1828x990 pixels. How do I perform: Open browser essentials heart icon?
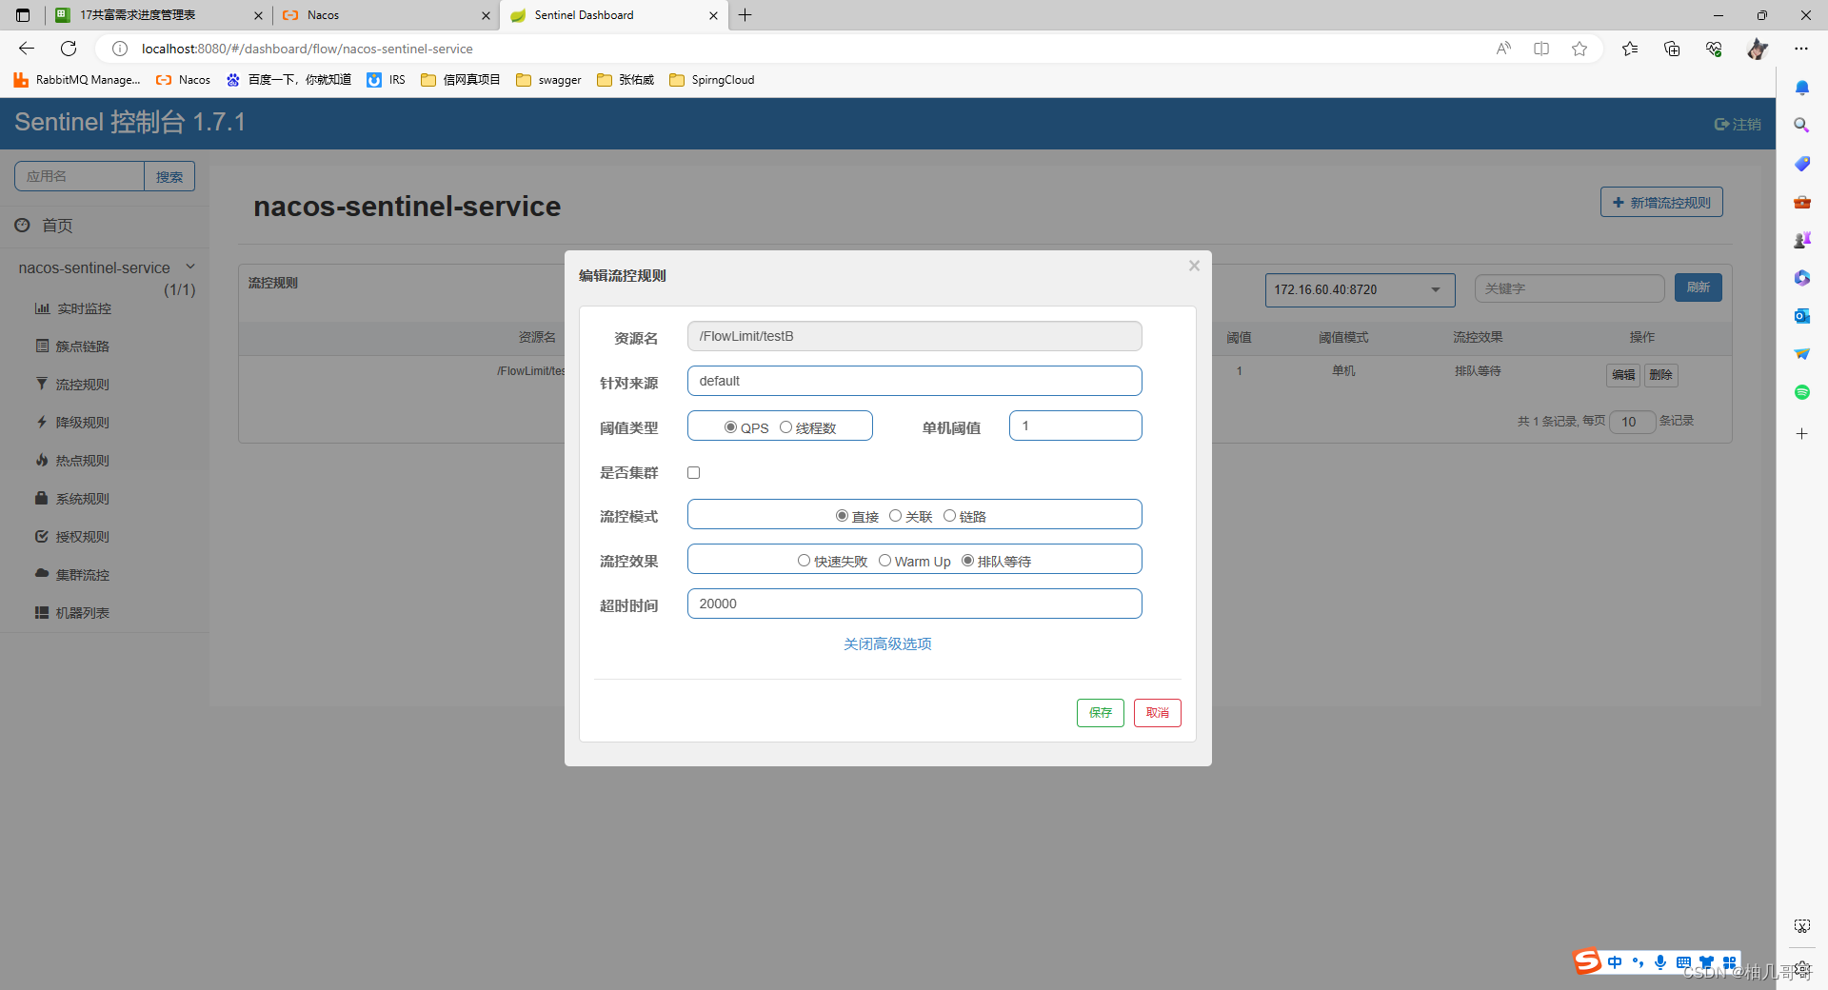point(1714,49)
